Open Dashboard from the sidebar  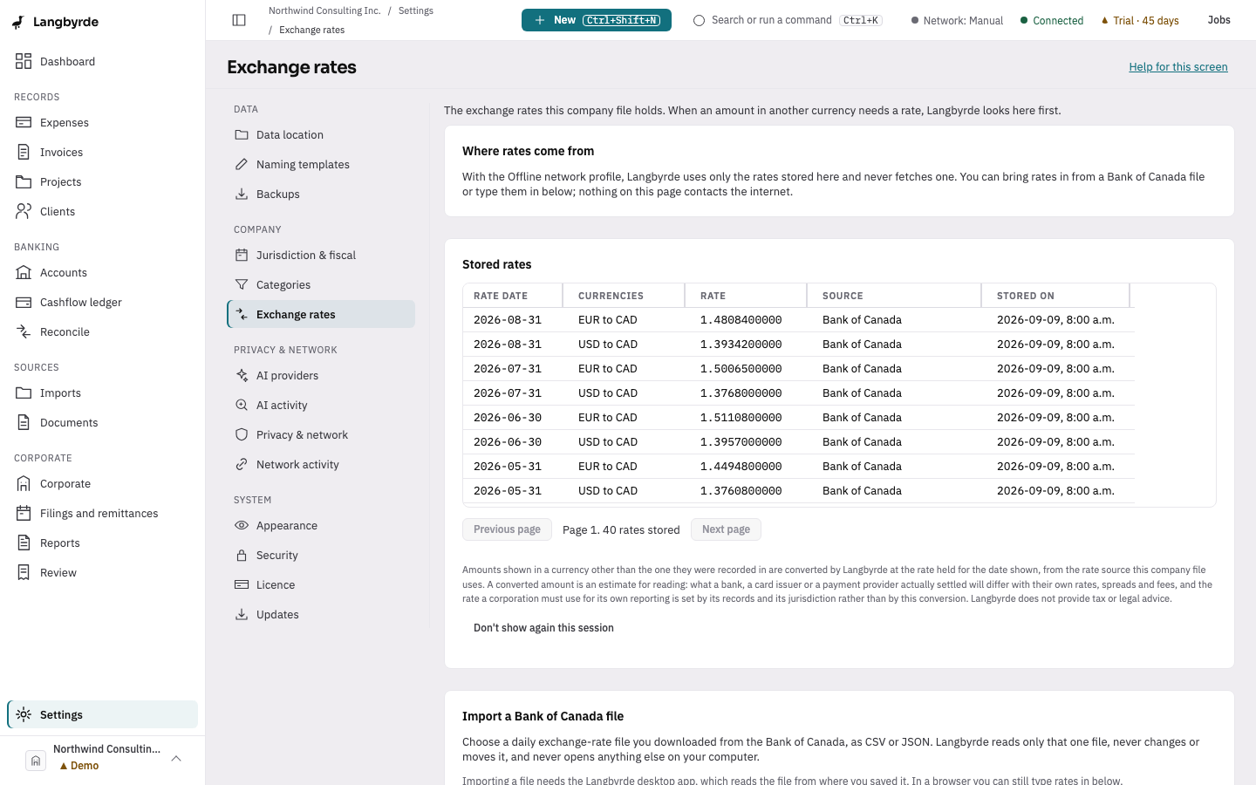102,62
